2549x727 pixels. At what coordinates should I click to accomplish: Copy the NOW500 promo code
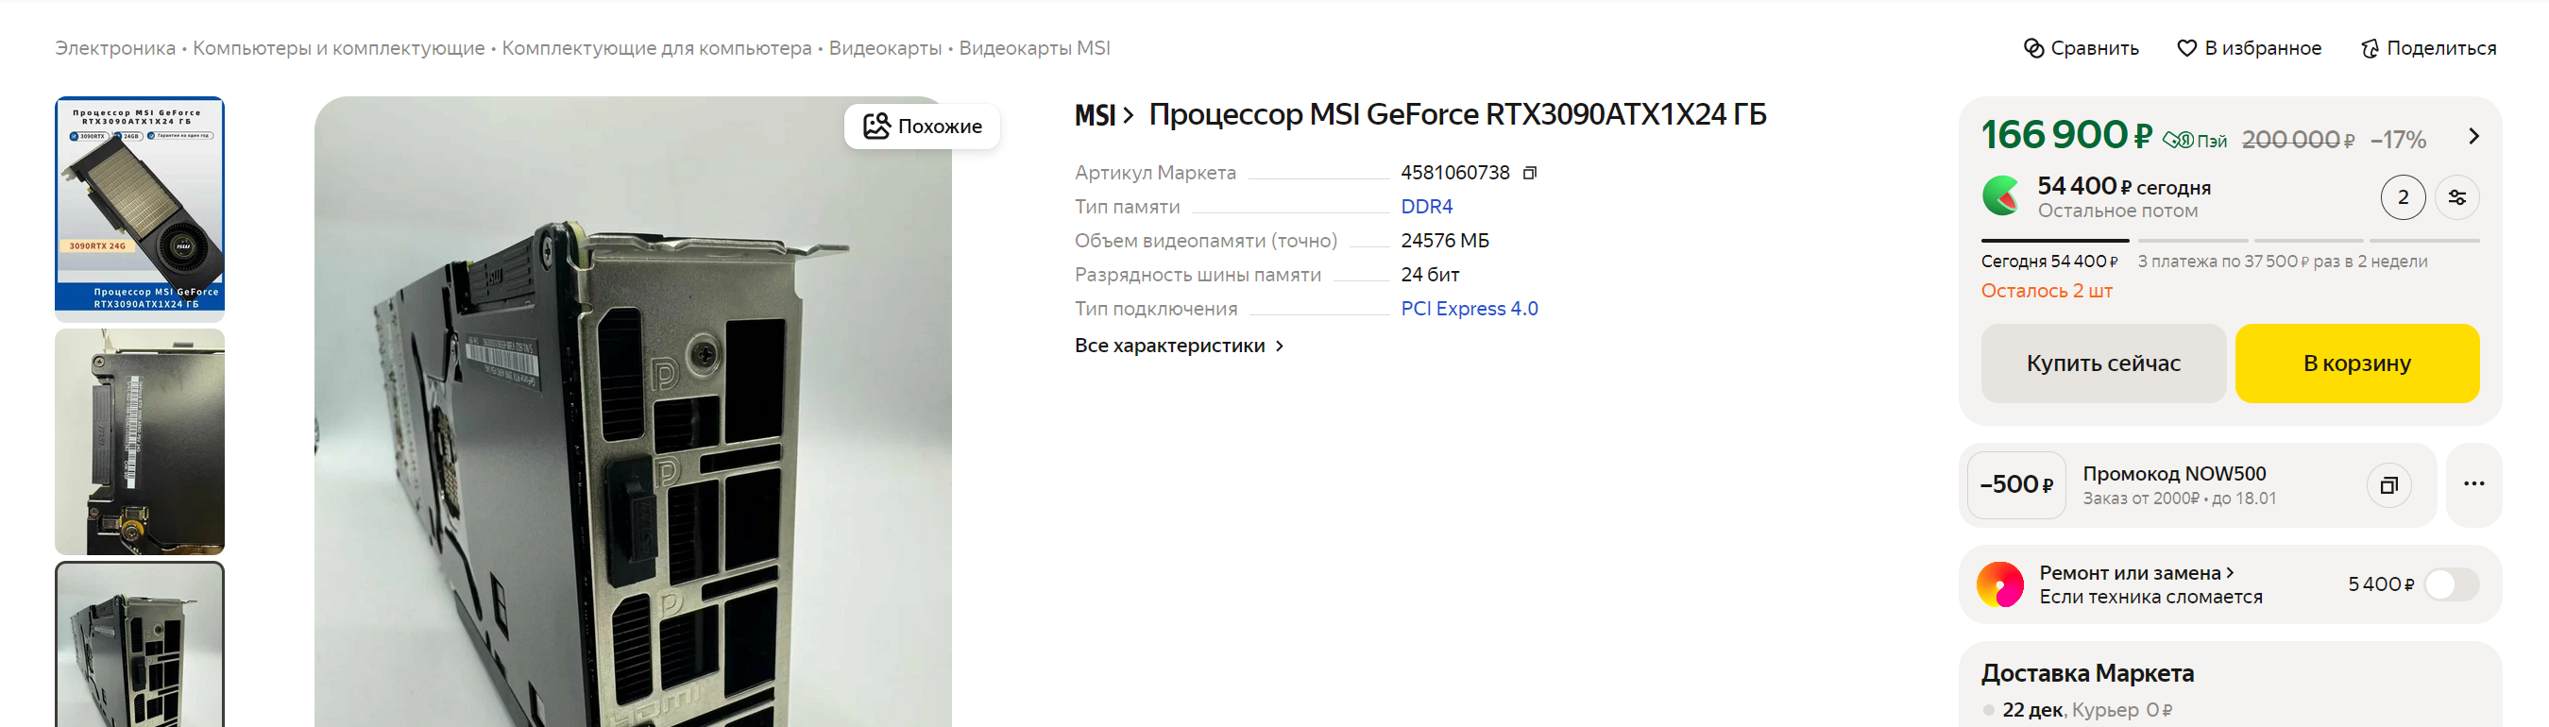(2388, 484)
